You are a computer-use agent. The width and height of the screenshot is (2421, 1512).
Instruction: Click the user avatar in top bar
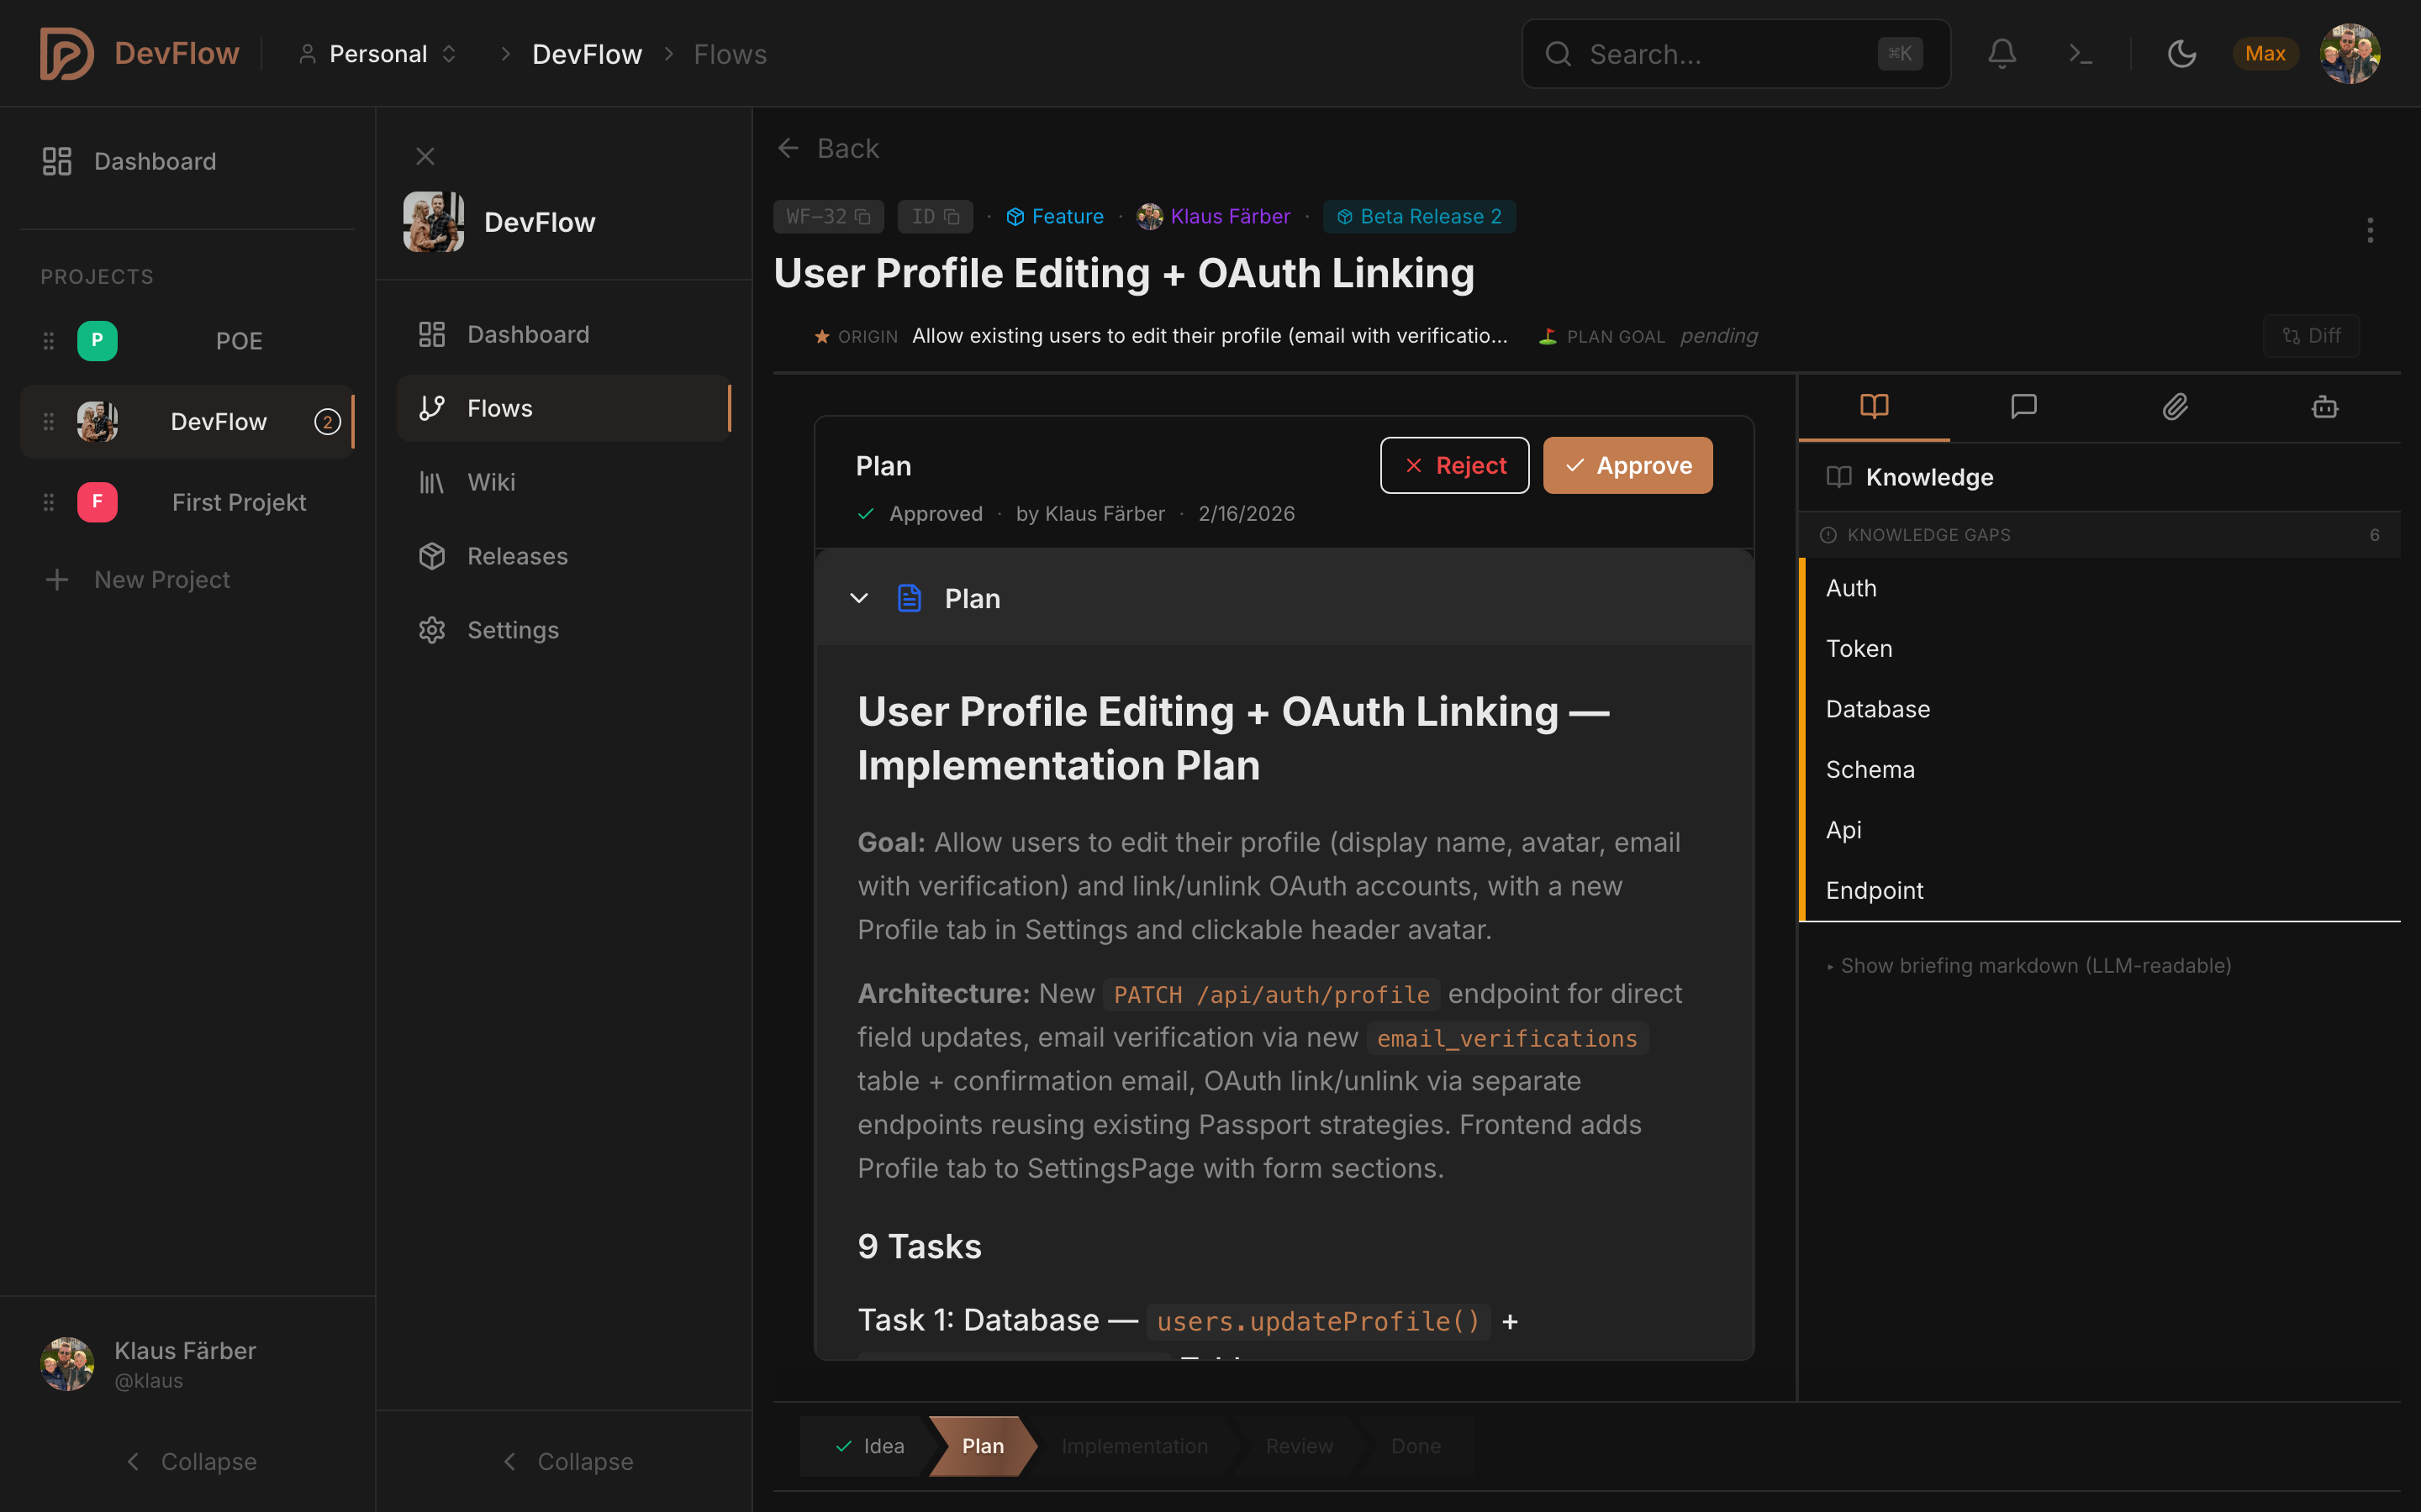[2349, 54]
